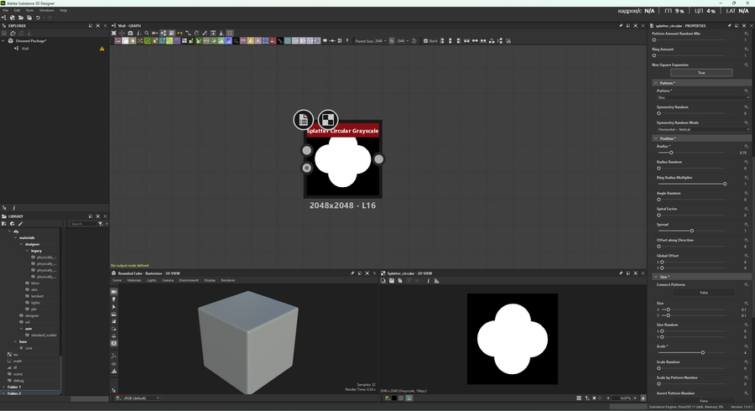Click the filter icon beside Library search

tap(101, 224)
